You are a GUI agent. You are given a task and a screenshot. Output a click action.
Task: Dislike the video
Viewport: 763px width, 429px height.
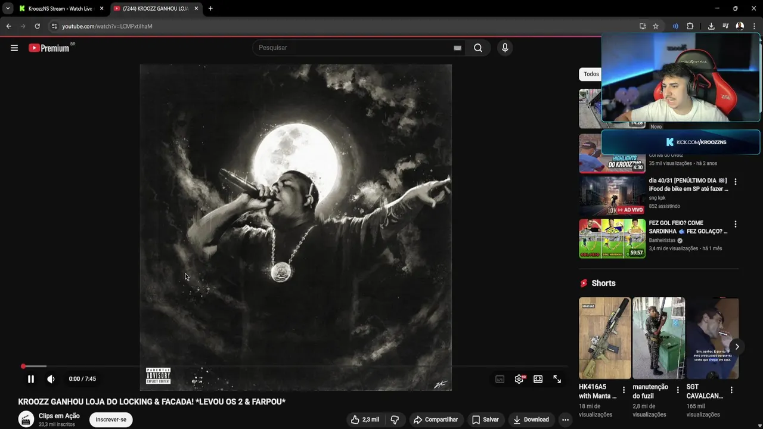[395, 419]
